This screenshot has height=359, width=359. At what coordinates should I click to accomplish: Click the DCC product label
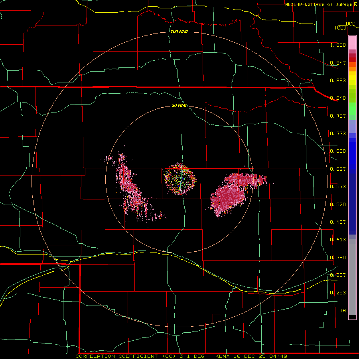click(x=351, y=24)
